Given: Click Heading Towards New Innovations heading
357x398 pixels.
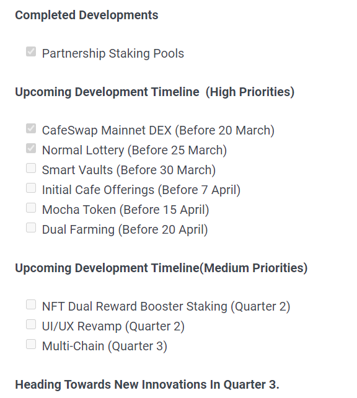Looking at the screenshot, I should pyautogui.click(x=147, y=384).
